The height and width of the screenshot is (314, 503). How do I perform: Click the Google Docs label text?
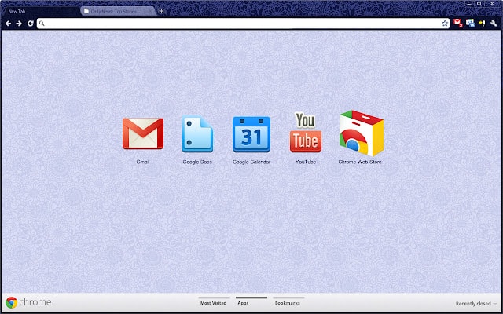[x=197, y=162]
